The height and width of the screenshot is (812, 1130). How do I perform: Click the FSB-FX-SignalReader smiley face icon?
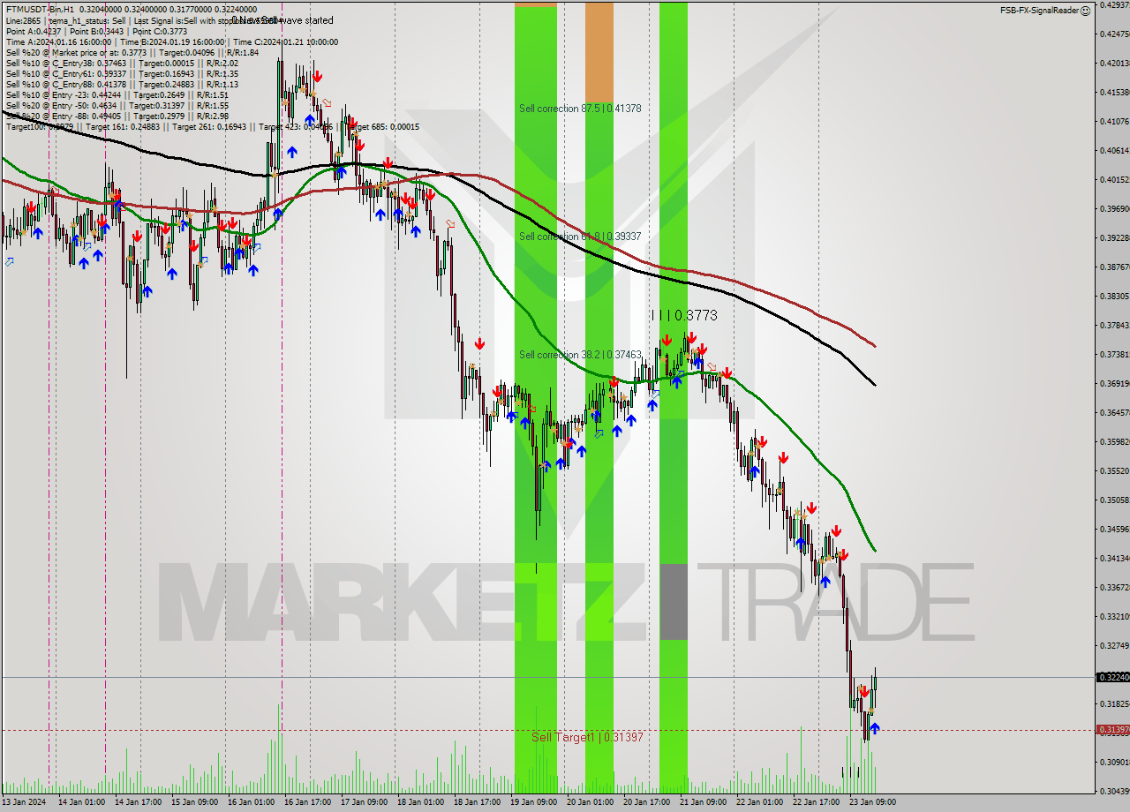click(x=1085, y=11)
